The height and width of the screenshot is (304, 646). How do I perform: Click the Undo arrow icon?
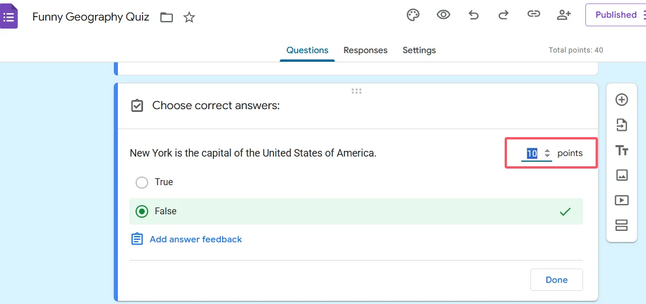(474, 15)
